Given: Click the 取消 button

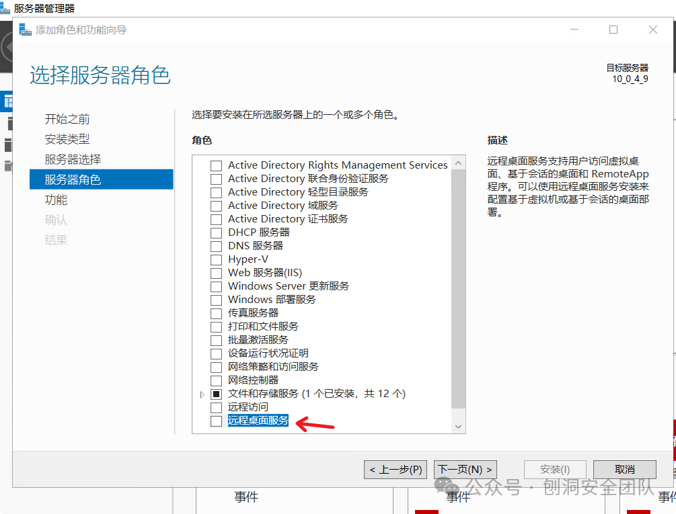Looking at the screenshot, I should (x=625, y=469).
